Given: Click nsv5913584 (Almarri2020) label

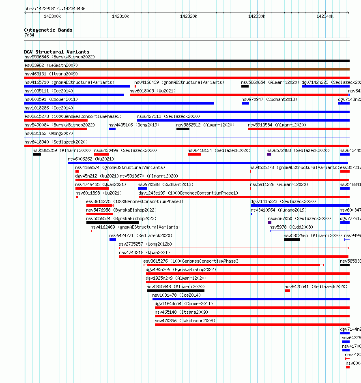Looking at the screenshot, I should pos(277,125).
